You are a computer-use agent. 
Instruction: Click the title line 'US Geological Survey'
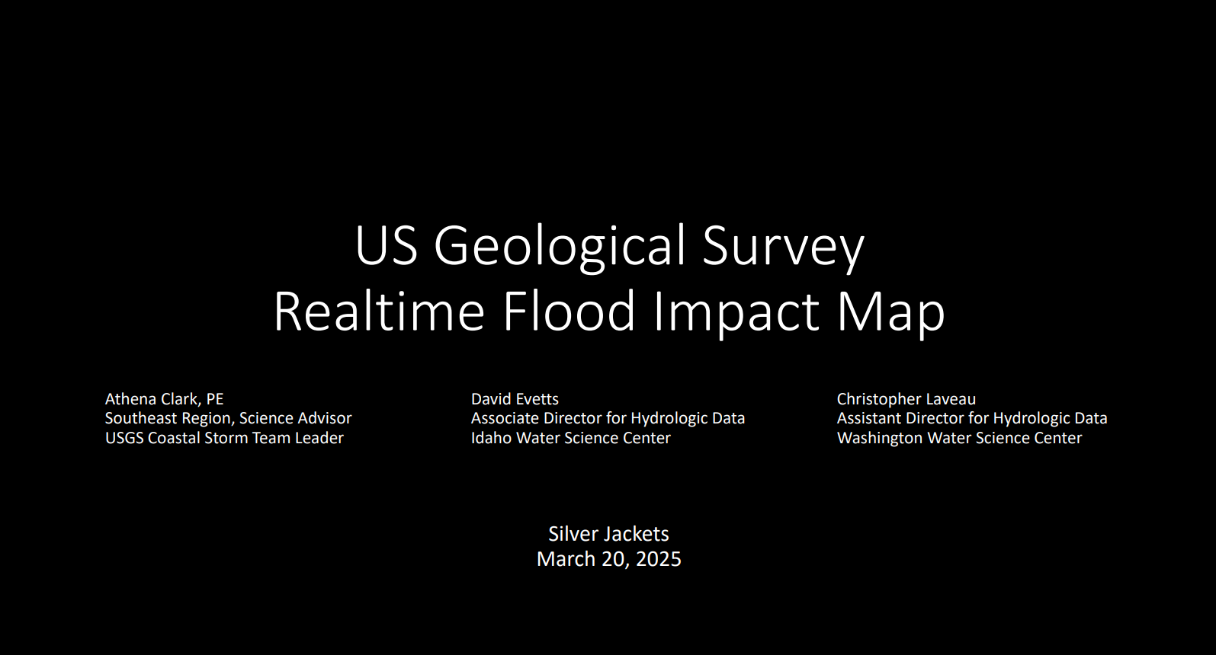pyautogui.click(x=609, y=247)
